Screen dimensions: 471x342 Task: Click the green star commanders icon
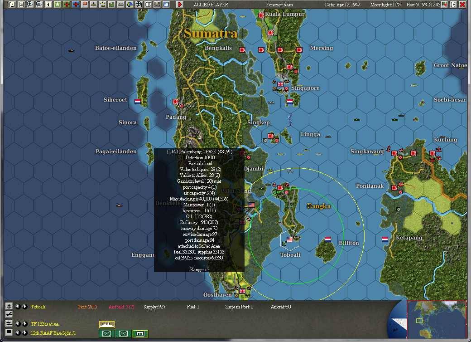pos(57,4)
